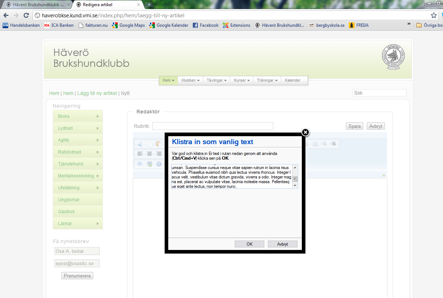This screenshot has width=443, height=298.
Task: Click the About info icon in editor
Action: tap(158, 164)
